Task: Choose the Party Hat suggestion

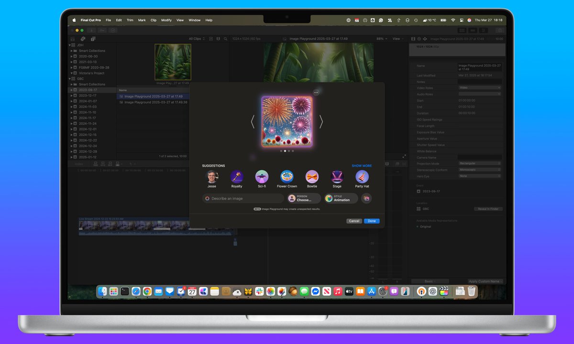Action: tap(362, 177)
